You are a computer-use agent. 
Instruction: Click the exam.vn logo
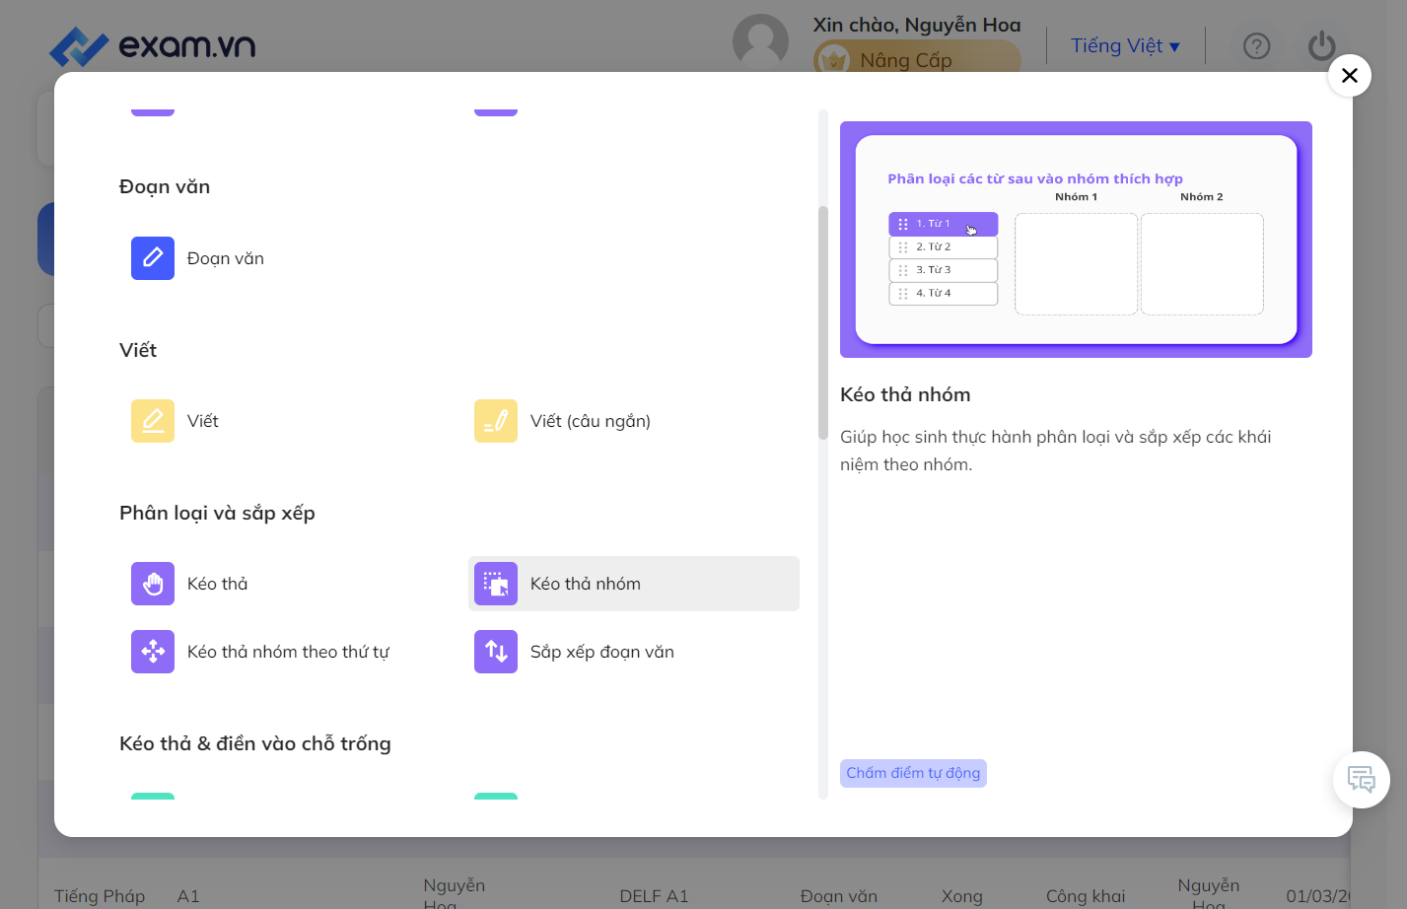tap(153, 45)
